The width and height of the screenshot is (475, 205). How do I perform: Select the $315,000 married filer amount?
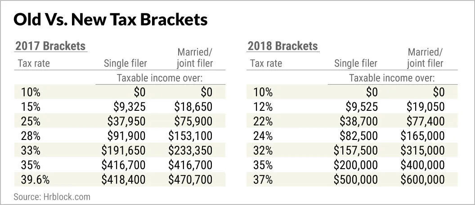422,151
